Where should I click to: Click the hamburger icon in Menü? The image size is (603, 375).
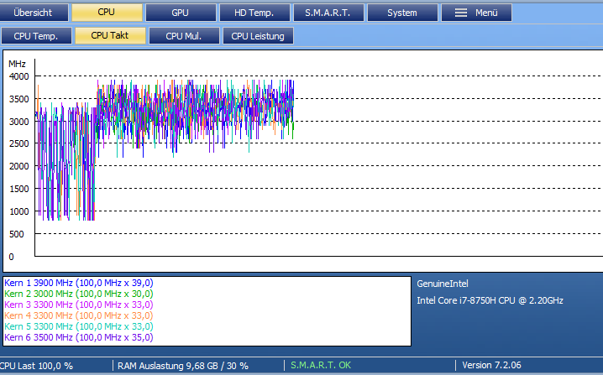pos(461,13)
